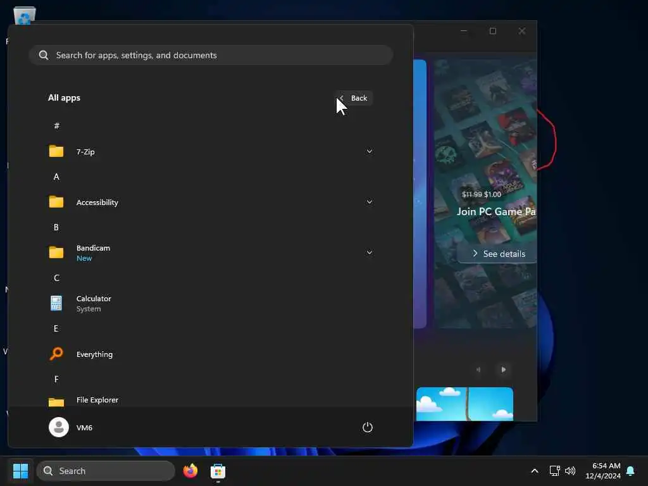Launch the Calculator app icon

click(x=56, y=303)
